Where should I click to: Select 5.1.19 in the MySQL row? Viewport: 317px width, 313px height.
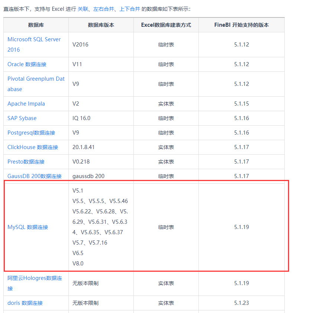[242, 227]
